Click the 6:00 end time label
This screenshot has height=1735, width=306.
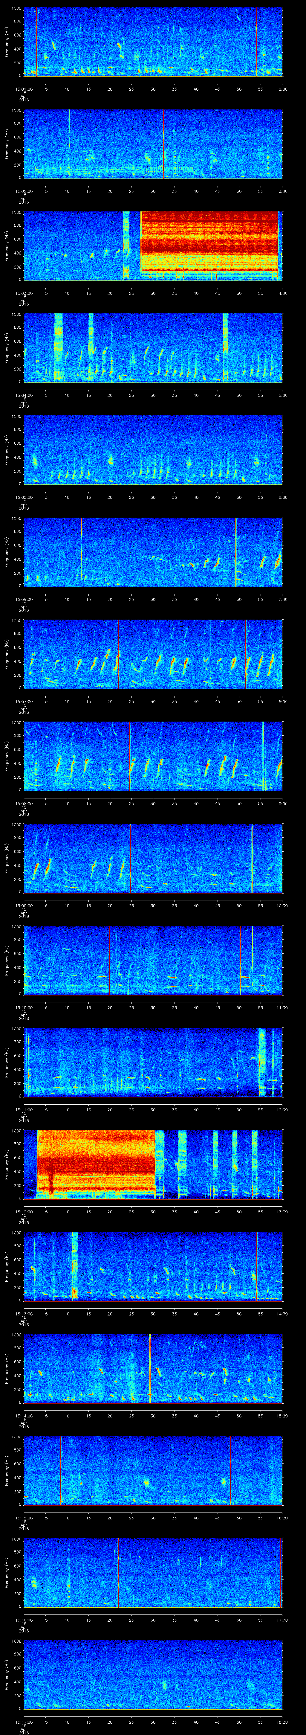282,497
